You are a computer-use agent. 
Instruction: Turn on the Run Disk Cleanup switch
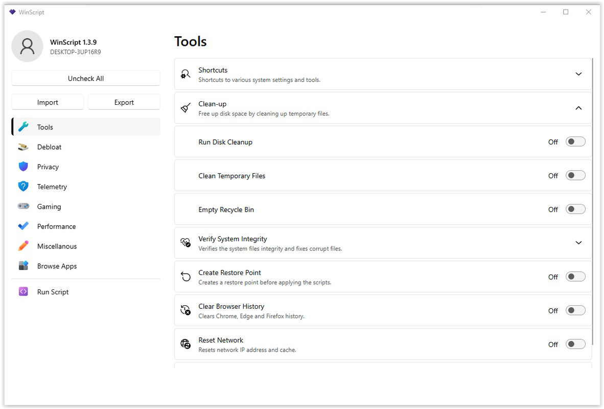pyautogui.click(x=575, y=142)
